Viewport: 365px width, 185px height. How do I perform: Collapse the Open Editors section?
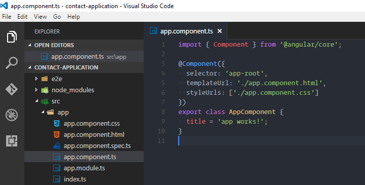point(29,45)
